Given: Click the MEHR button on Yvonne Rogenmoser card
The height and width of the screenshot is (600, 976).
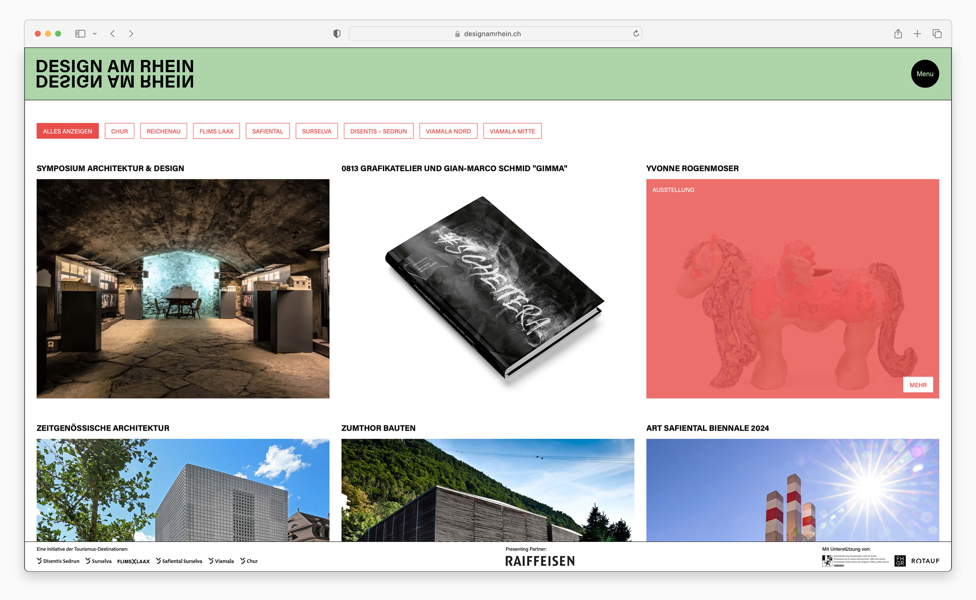Looking at the screenshot, I should click(x=918, y=385).
